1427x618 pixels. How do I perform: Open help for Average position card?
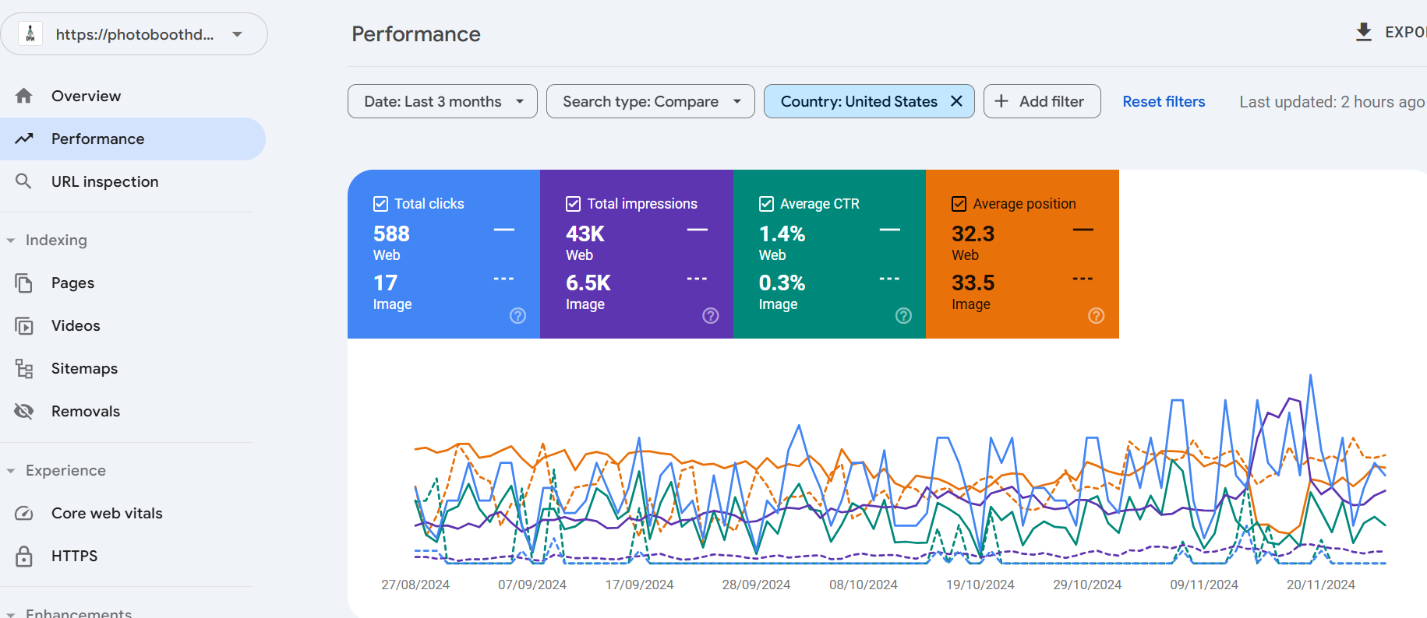[x=1097, y=315]
